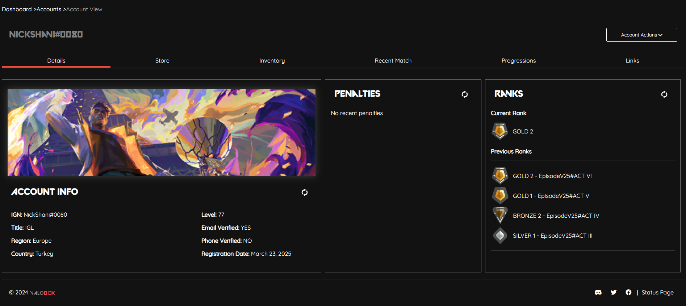Click the Current Rank heading
The height and width of the screenshot is (306, 686).
509,113
